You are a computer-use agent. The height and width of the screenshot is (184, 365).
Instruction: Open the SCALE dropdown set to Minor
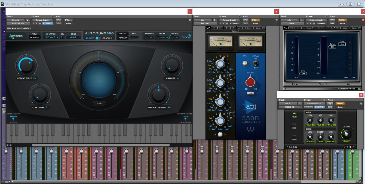pos(75,37)
